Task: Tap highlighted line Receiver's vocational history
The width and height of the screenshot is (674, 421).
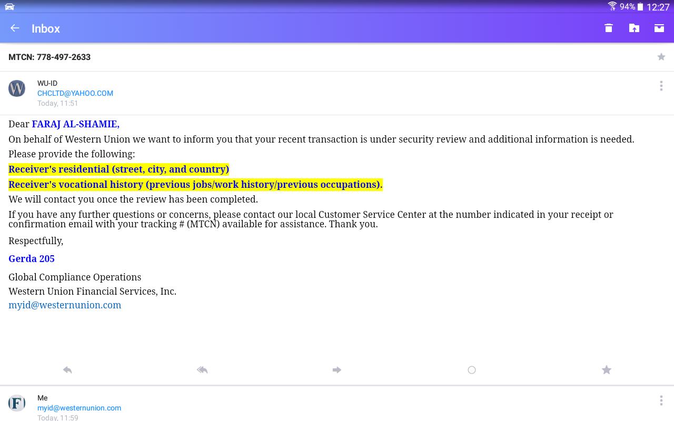Action: pos(195,184)
